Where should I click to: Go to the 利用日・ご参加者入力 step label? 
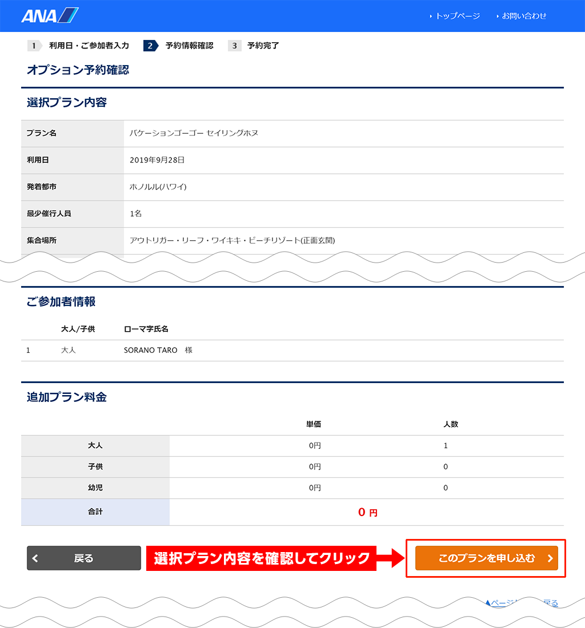click(x=89, y=46)
